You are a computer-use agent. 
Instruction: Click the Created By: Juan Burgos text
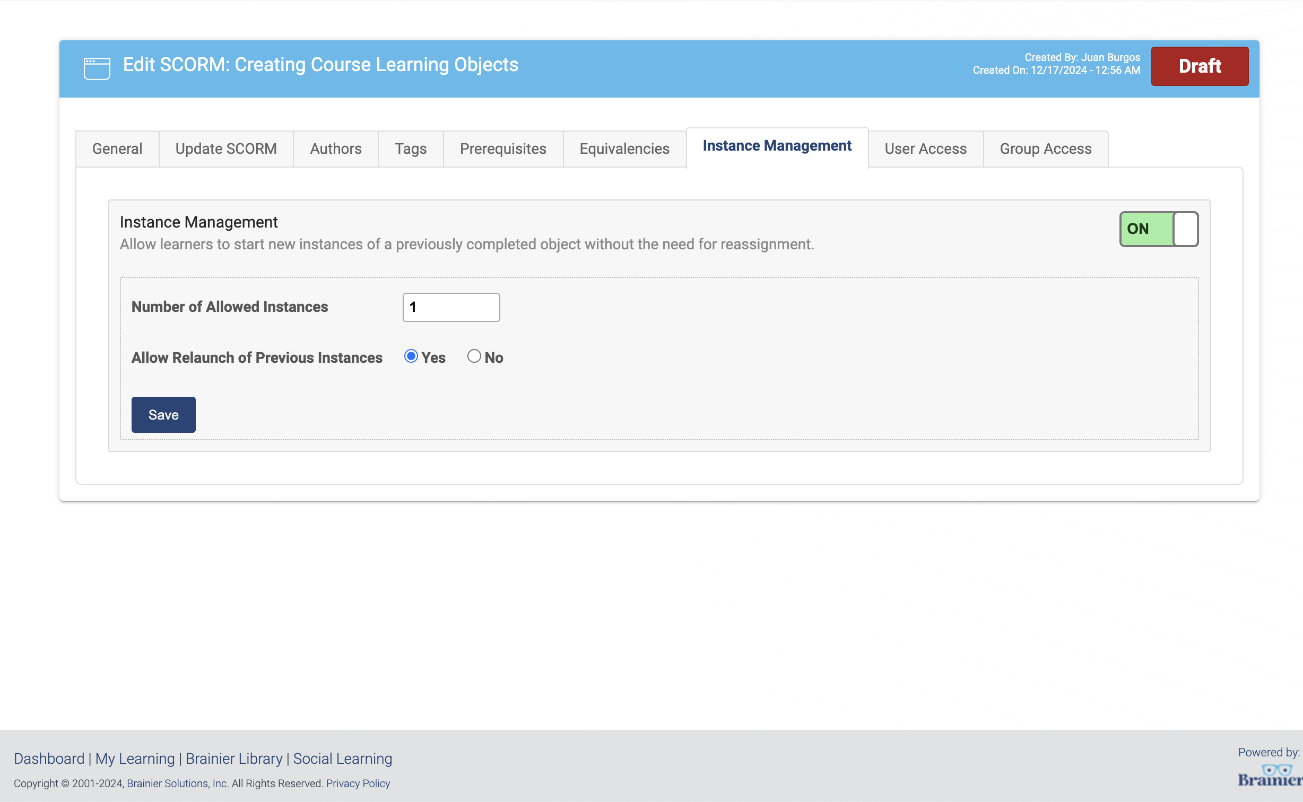pos(1082,57)
